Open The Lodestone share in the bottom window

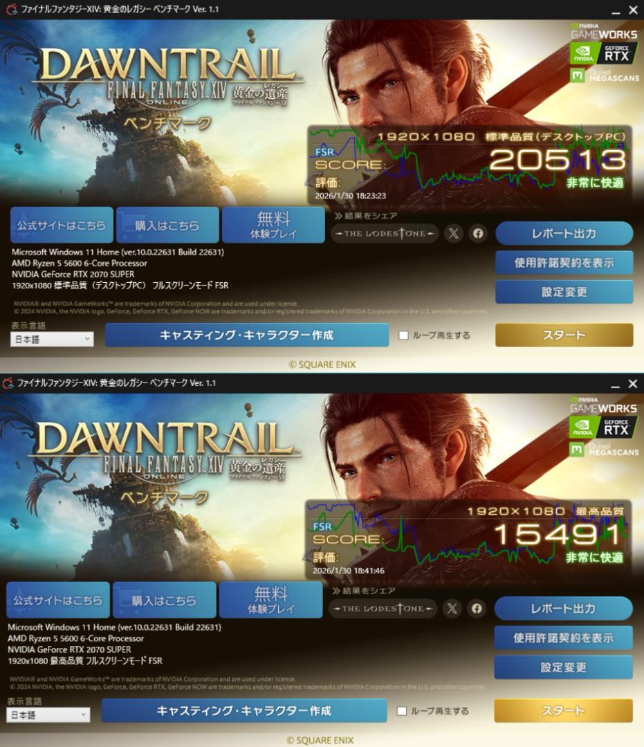point(383,609)
